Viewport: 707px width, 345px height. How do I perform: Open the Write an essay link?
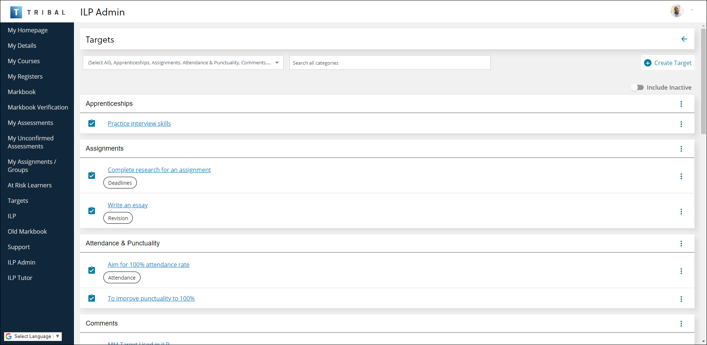[128, 205]
